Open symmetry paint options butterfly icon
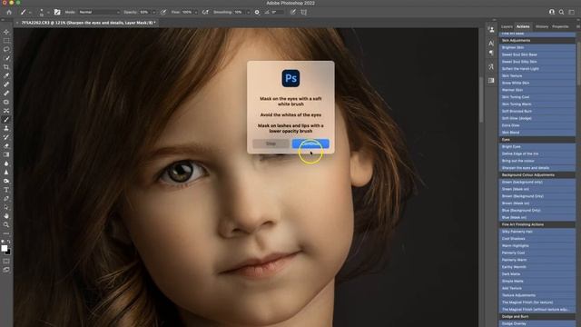Image resolution: width=581 pixels, height=327 pixels. pyautogui.click(x=304, y=12)
